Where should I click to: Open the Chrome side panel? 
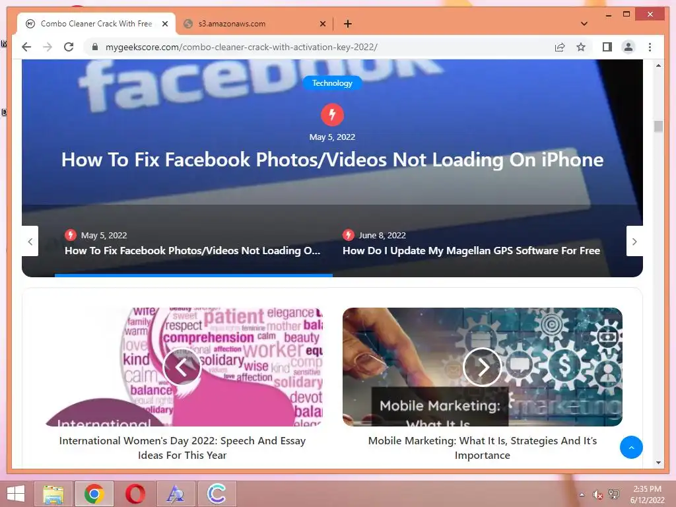click(607, 47)
